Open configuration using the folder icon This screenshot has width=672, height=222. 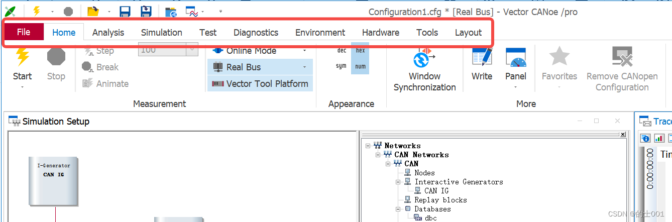(93, 11)
